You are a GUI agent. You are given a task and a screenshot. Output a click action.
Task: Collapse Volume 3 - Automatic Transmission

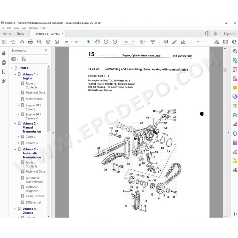(x=15, y=149)
